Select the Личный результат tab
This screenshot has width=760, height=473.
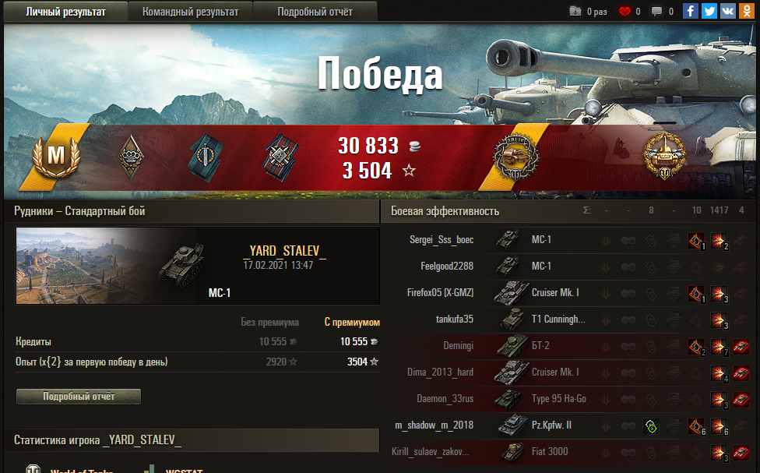tap(65, 12)
